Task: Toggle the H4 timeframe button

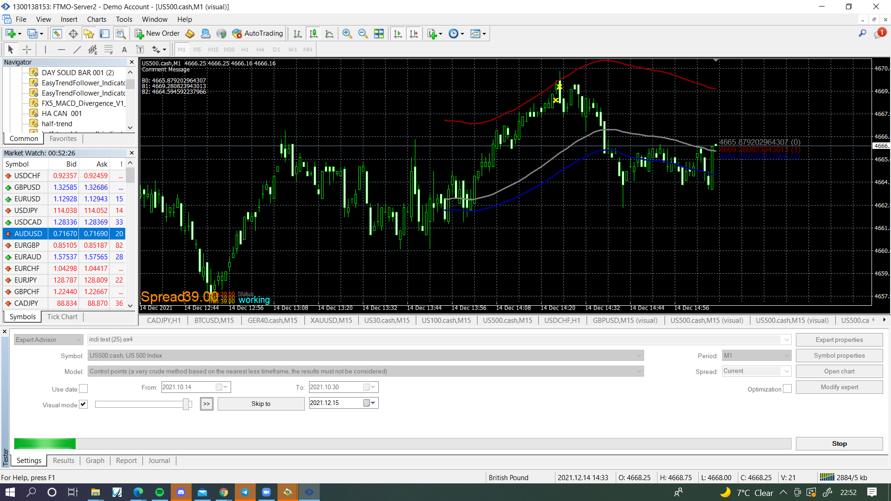Action: point(260,50)
